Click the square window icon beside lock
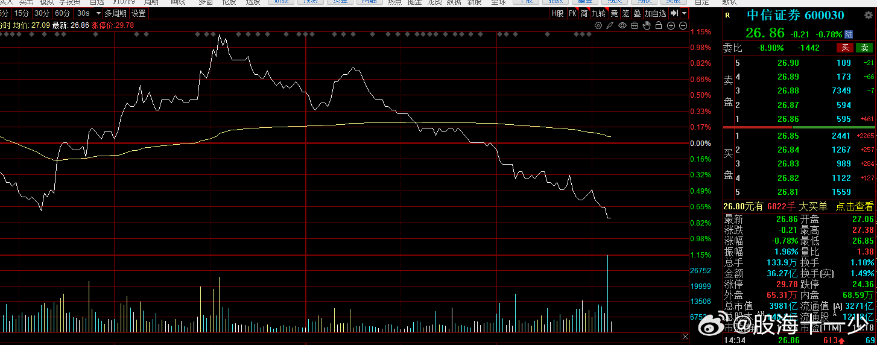877x345 pixels. (x=635, y=25)
